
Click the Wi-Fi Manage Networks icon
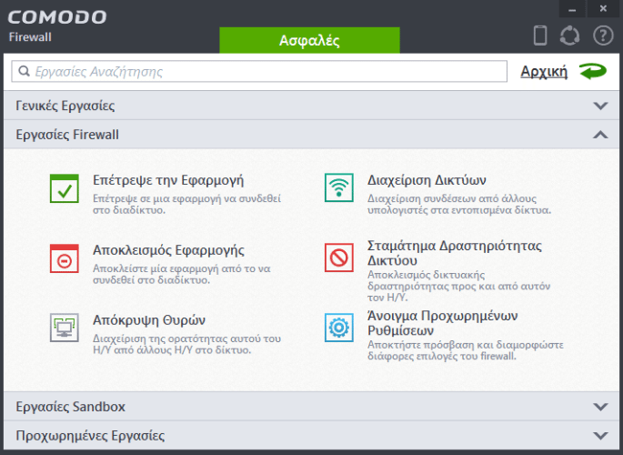(x=339, y=187)
